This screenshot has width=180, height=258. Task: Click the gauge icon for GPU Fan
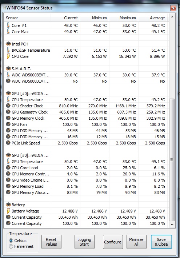point(8,124)
